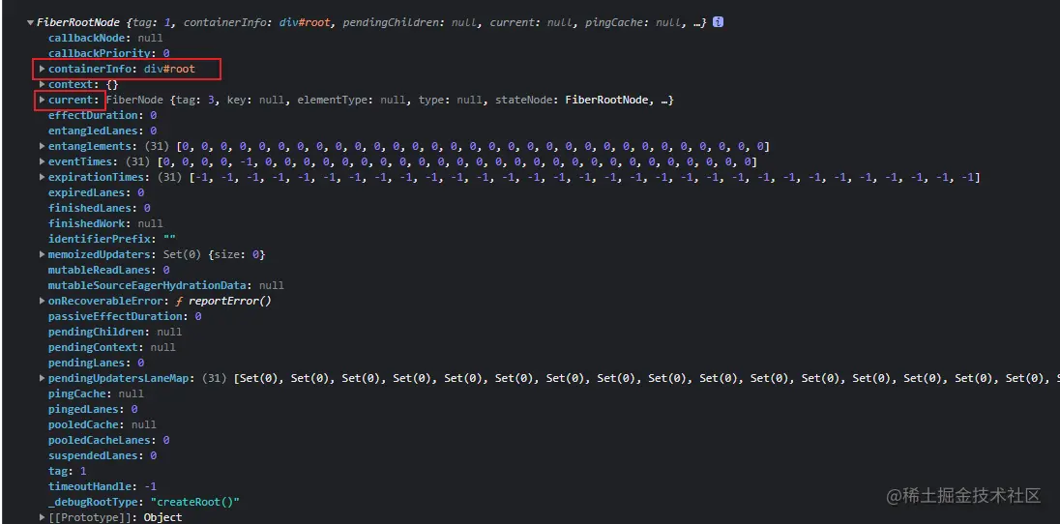Expand the entanglements array

pos(43,146)
